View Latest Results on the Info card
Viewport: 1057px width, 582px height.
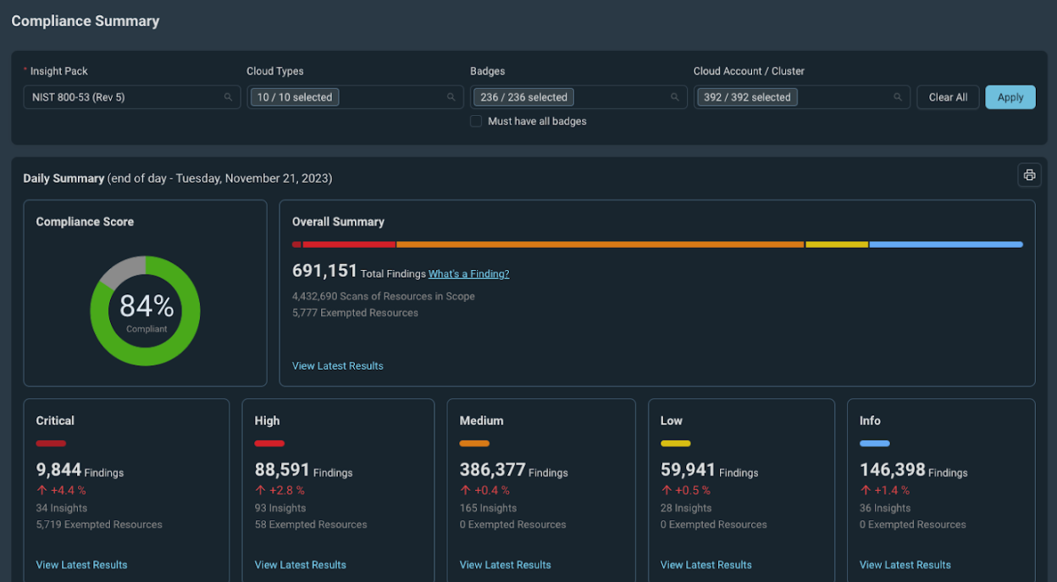click(905, 564)
